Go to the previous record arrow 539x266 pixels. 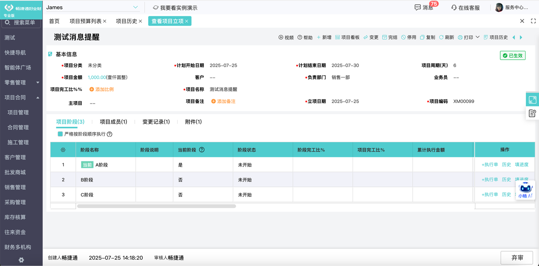pyautogui.click(x=513, y=37)
